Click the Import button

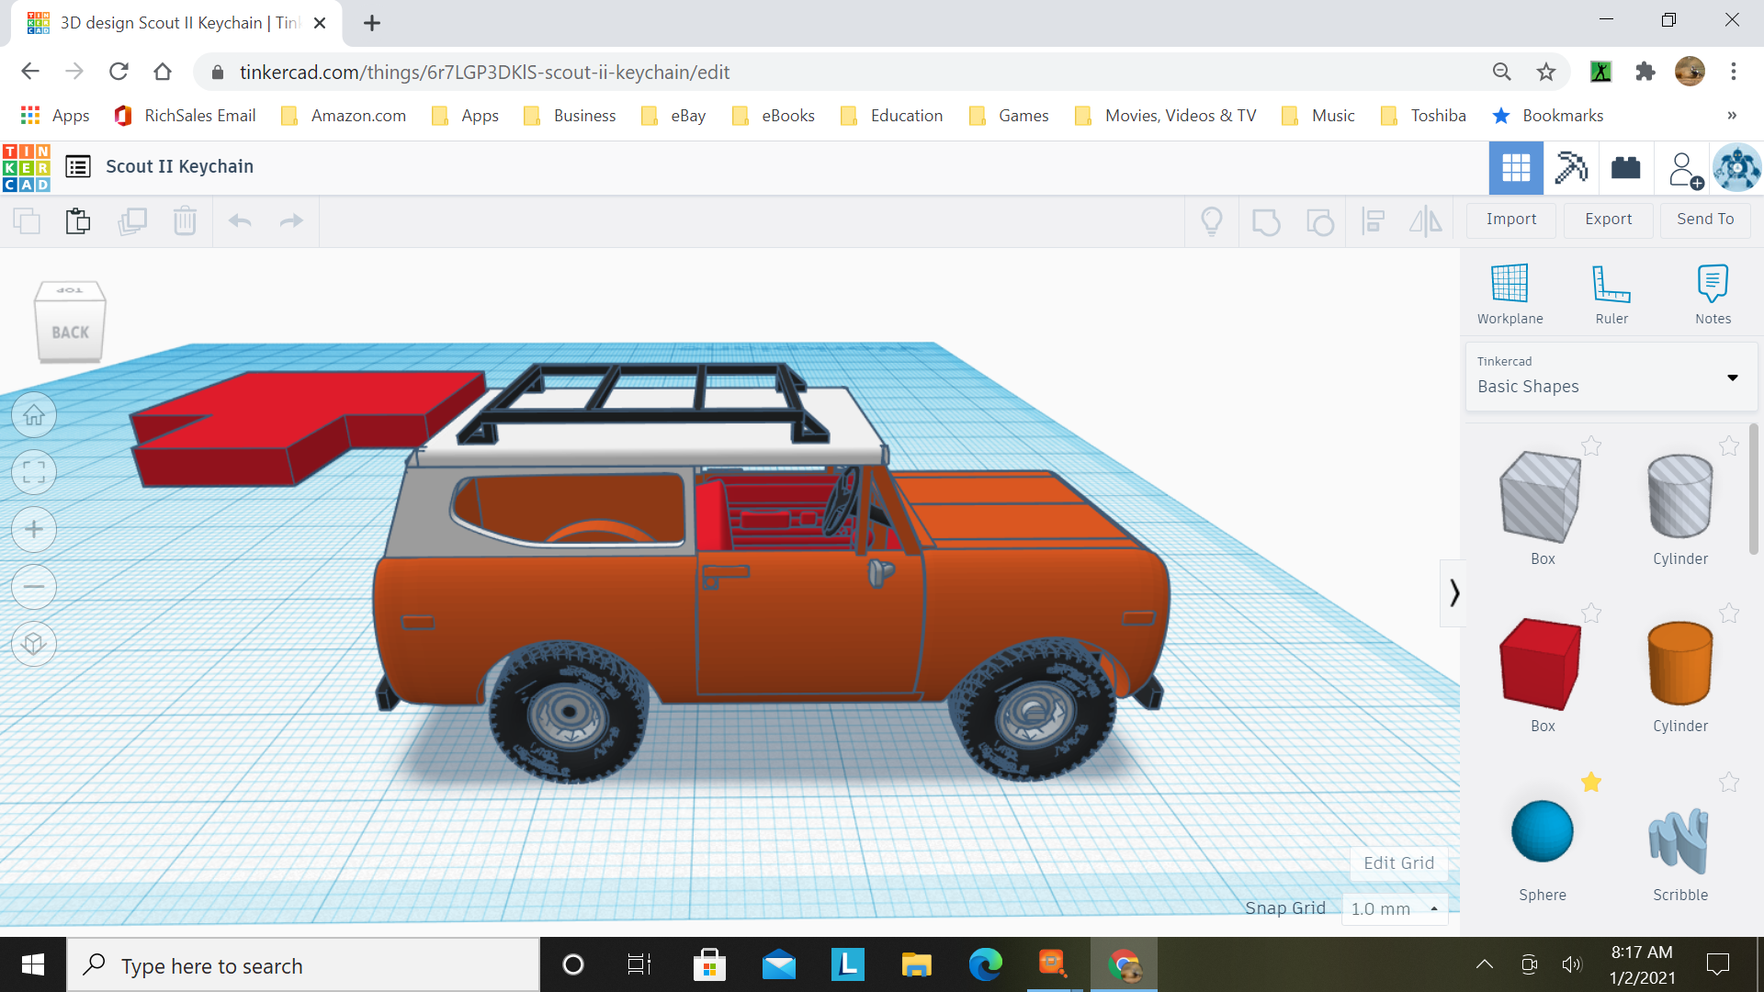[1510, 220]
